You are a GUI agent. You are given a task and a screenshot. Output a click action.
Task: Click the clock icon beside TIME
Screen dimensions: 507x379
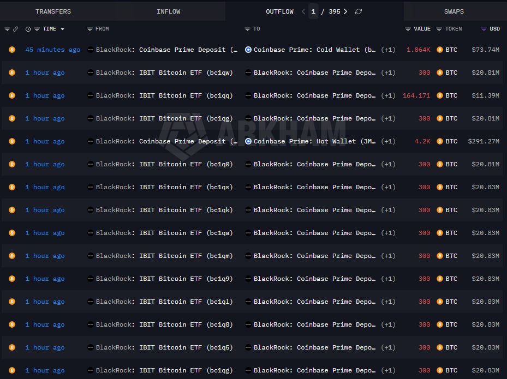(x=28, y=29)
